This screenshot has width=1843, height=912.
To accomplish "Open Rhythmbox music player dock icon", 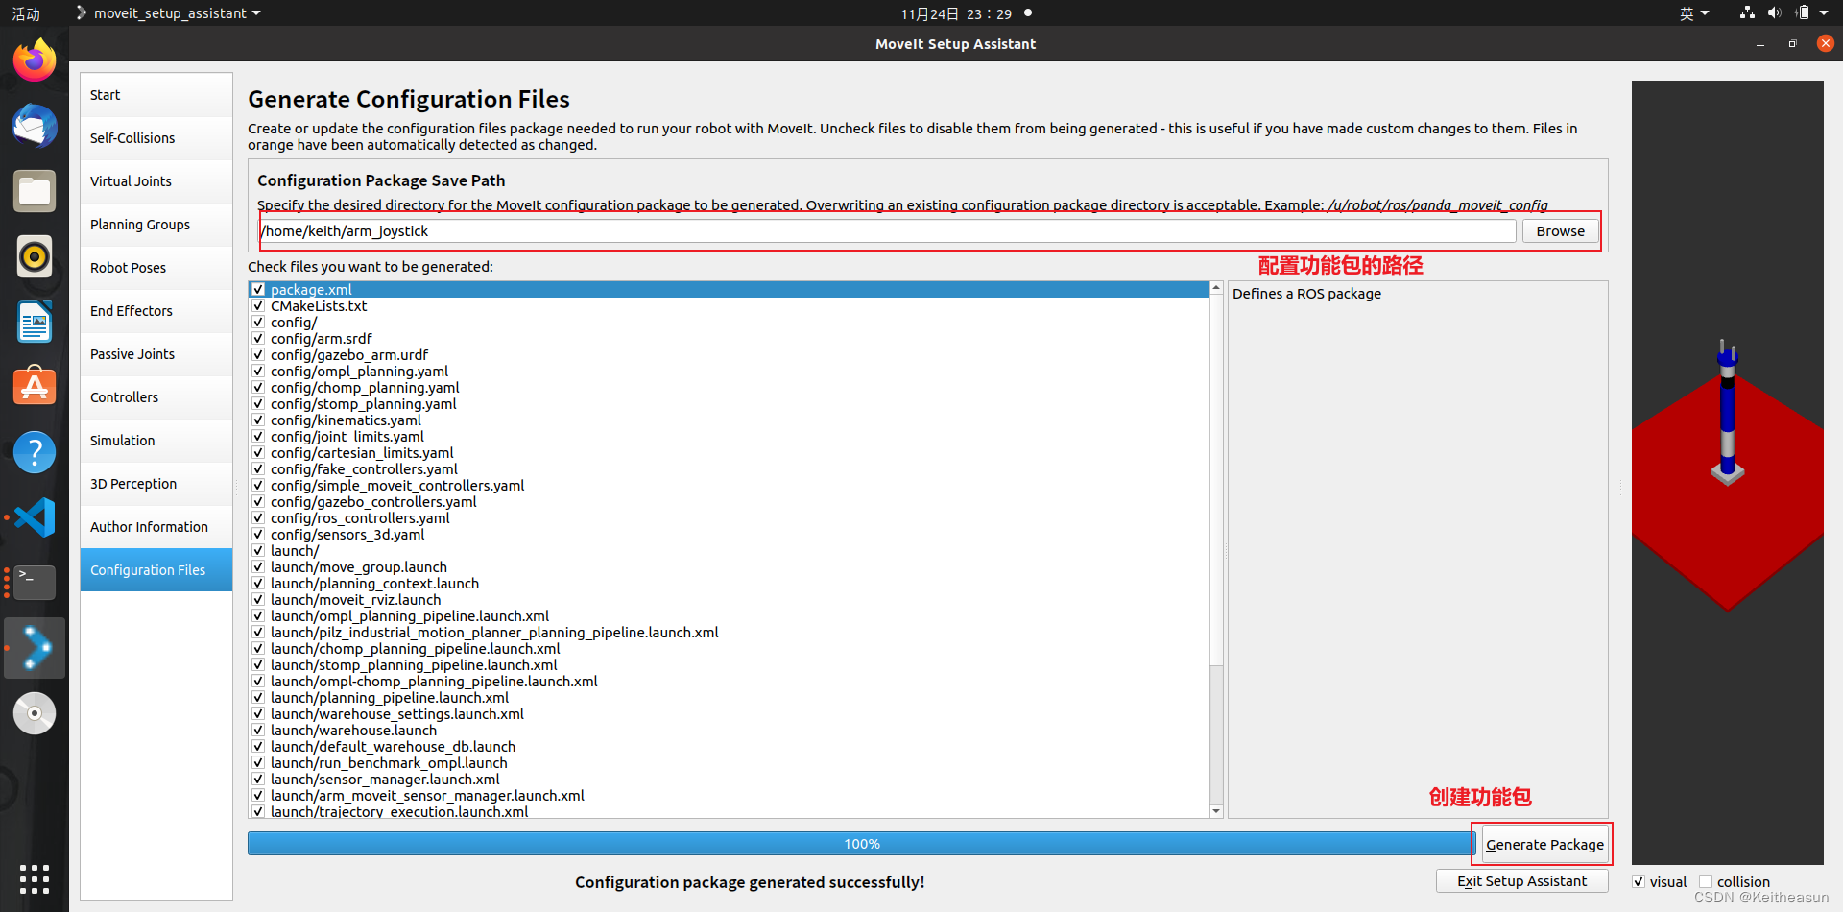I will [x=35, y=256].
